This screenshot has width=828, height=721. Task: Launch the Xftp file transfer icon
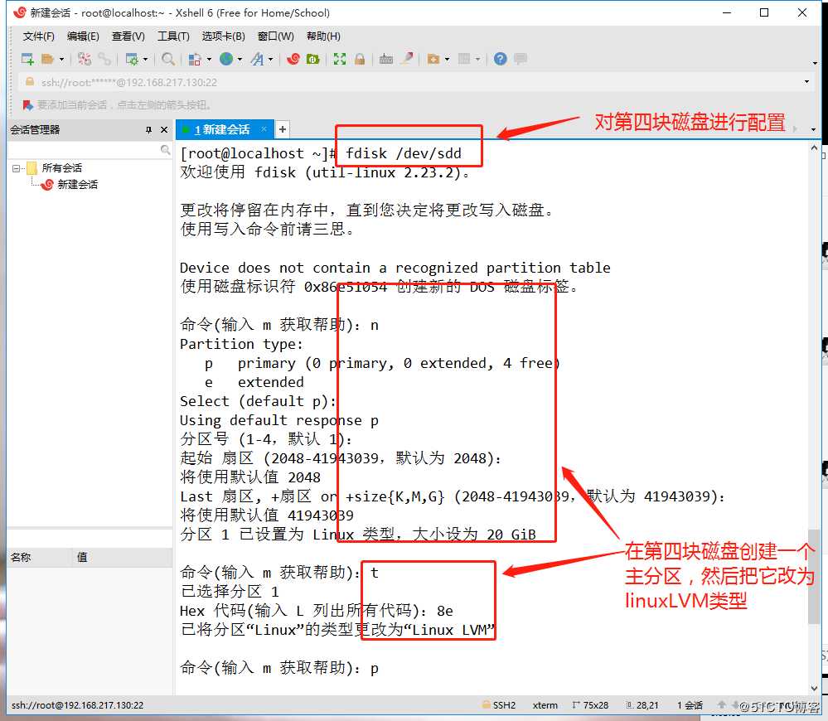tap(312, 59)
